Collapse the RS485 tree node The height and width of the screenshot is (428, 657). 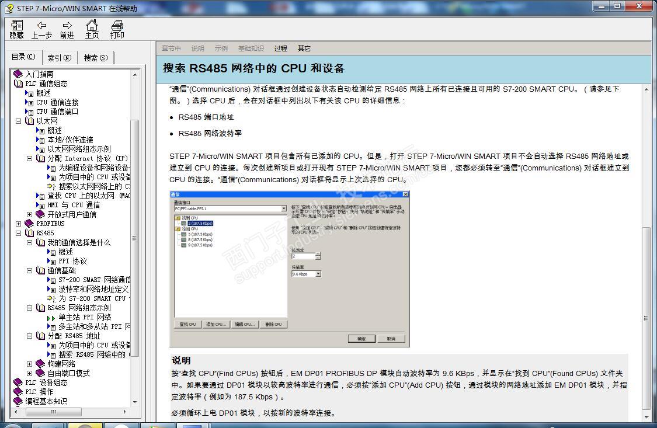tap(19, 233)
